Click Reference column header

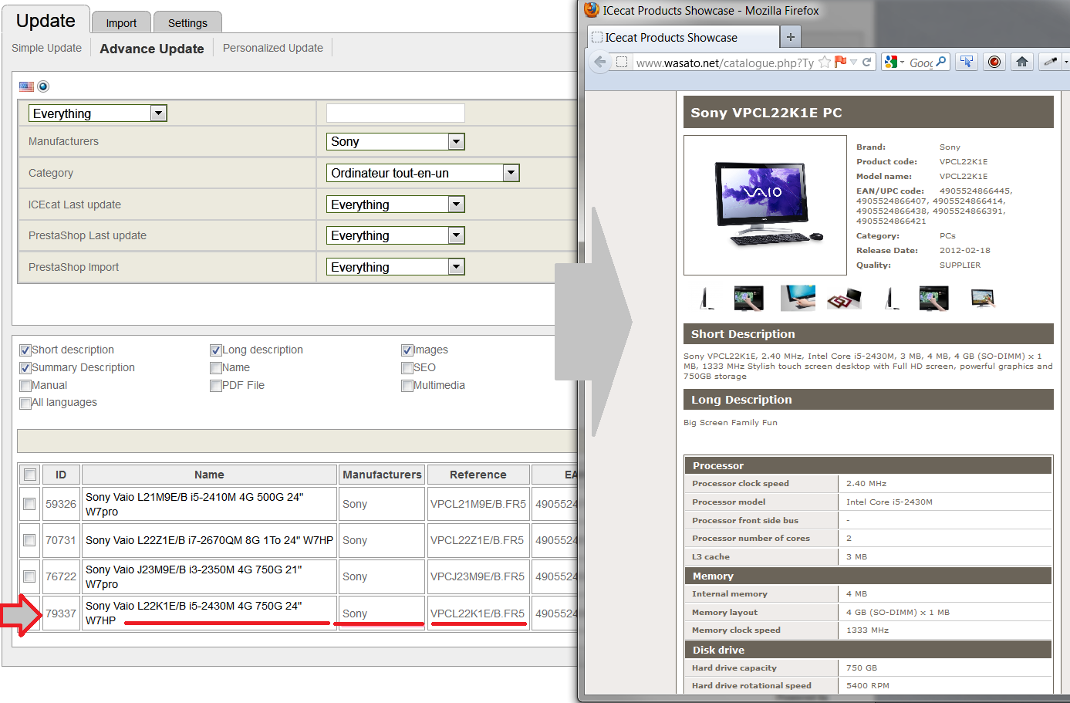click(478, 475)
